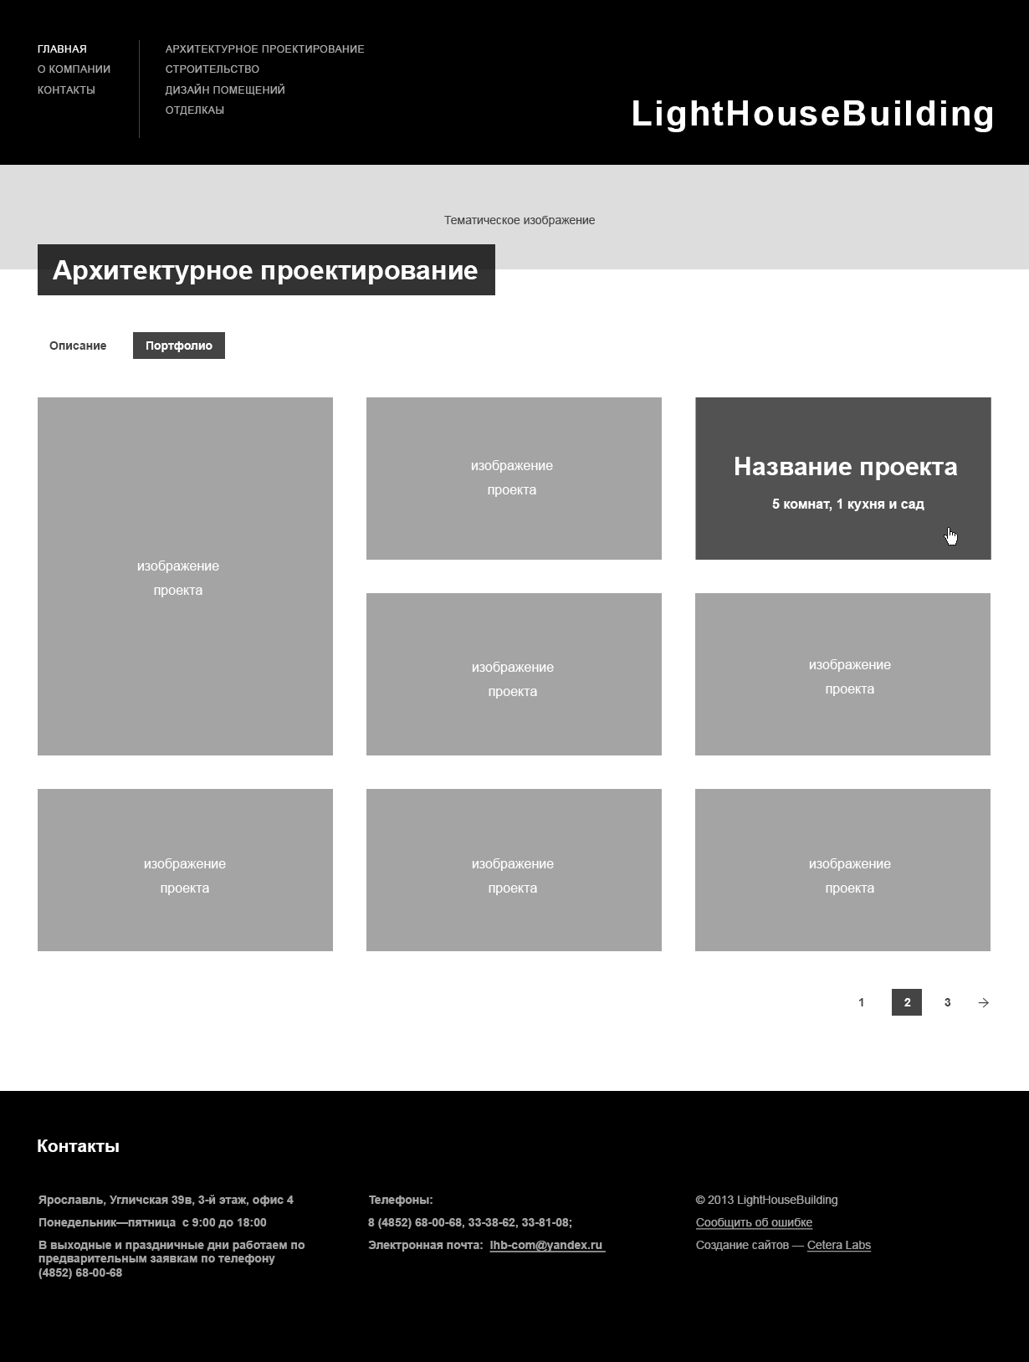Viewport: 1029px width, 1362px height.
Task: Select page 3 in pagination
Action: tap(947, 1002)
